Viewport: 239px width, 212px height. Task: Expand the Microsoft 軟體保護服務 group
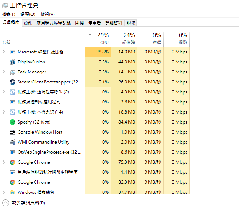tap(4, 52)
